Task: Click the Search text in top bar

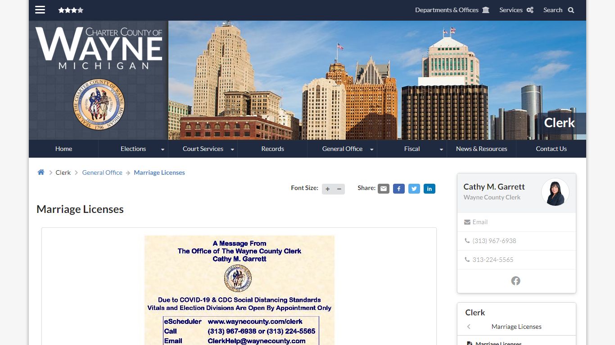Action: tap(553, 10)
